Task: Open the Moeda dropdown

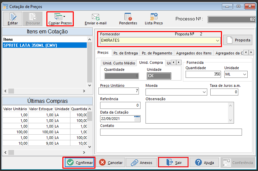Action: pyautogui.click(x=176, y=92)
